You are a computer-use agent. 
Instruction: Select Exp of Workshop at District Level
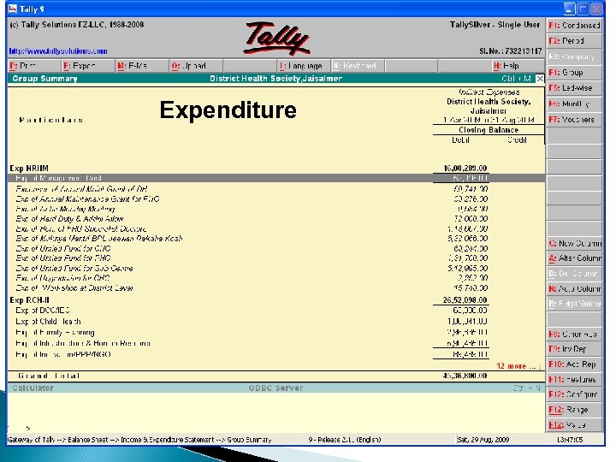pyautogui.click(x=275, y=288)
